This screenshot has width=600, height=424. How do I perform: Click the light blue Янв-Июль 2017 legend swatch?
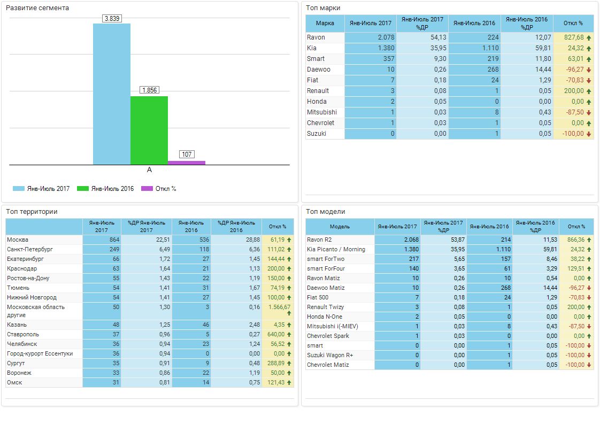pos(19,189)
